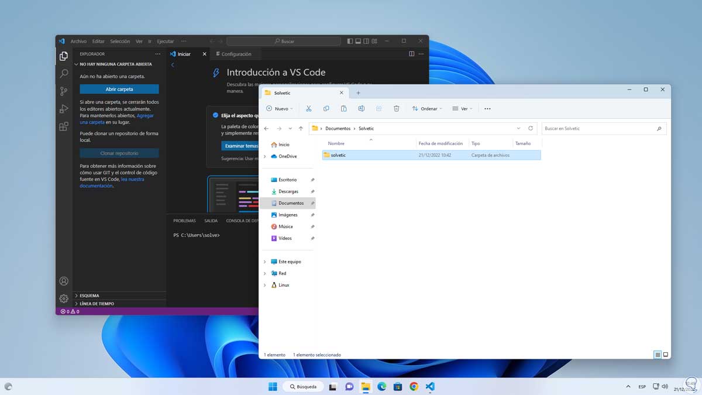This screenshot has width=702, height=395.
Task: Expand the Linux tree node
Action: (x=265, y=285)
